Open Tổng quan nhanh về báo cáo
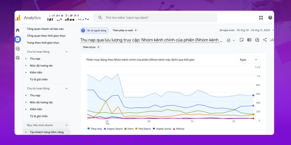291x145 pixels. pyautogui.click(x=45, y=29)
